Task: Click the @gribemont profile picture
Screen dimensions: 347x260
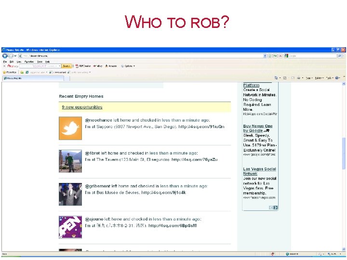Action: (x=70, y=194)
